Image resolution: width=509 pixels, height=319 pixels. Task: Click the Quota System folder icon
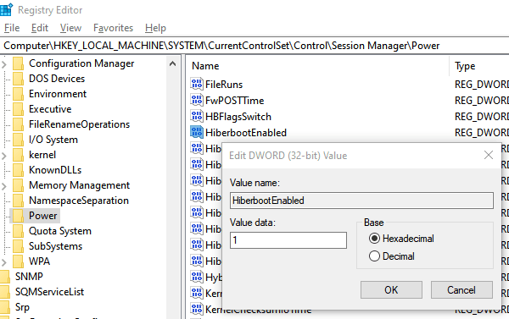tap(18, 231)
